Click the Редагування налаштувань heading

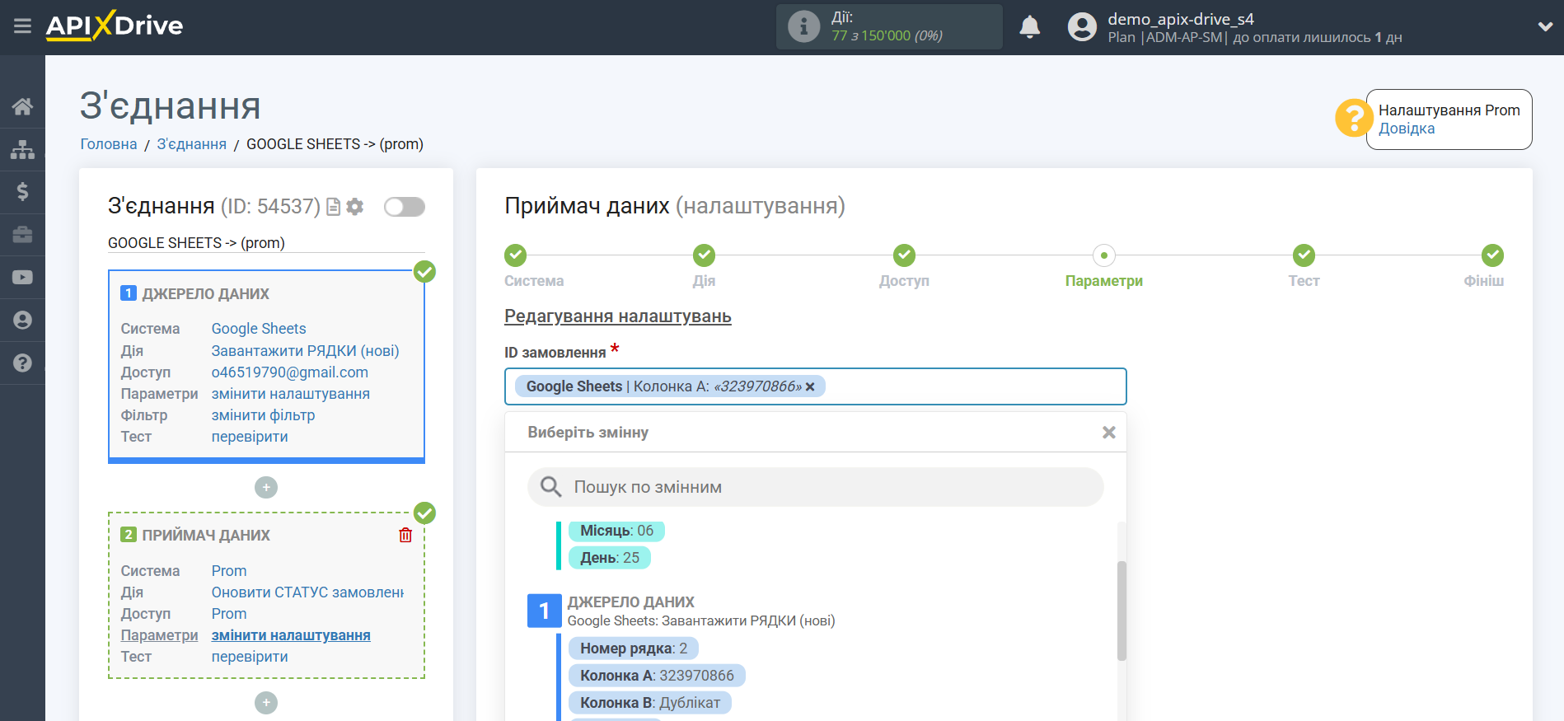pyautogui.click(x=618, y=316)
